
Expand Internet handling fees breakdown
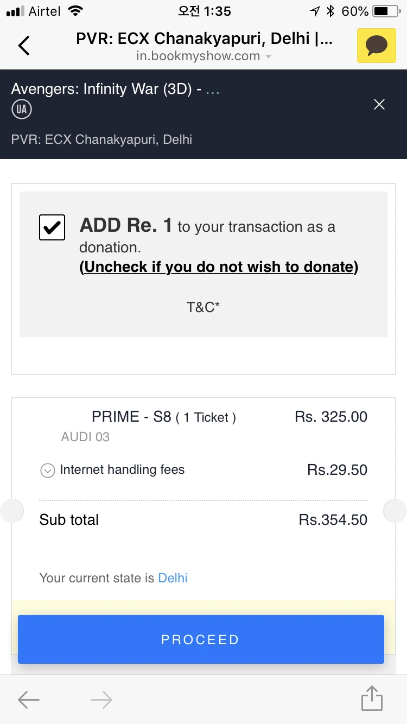48,470
